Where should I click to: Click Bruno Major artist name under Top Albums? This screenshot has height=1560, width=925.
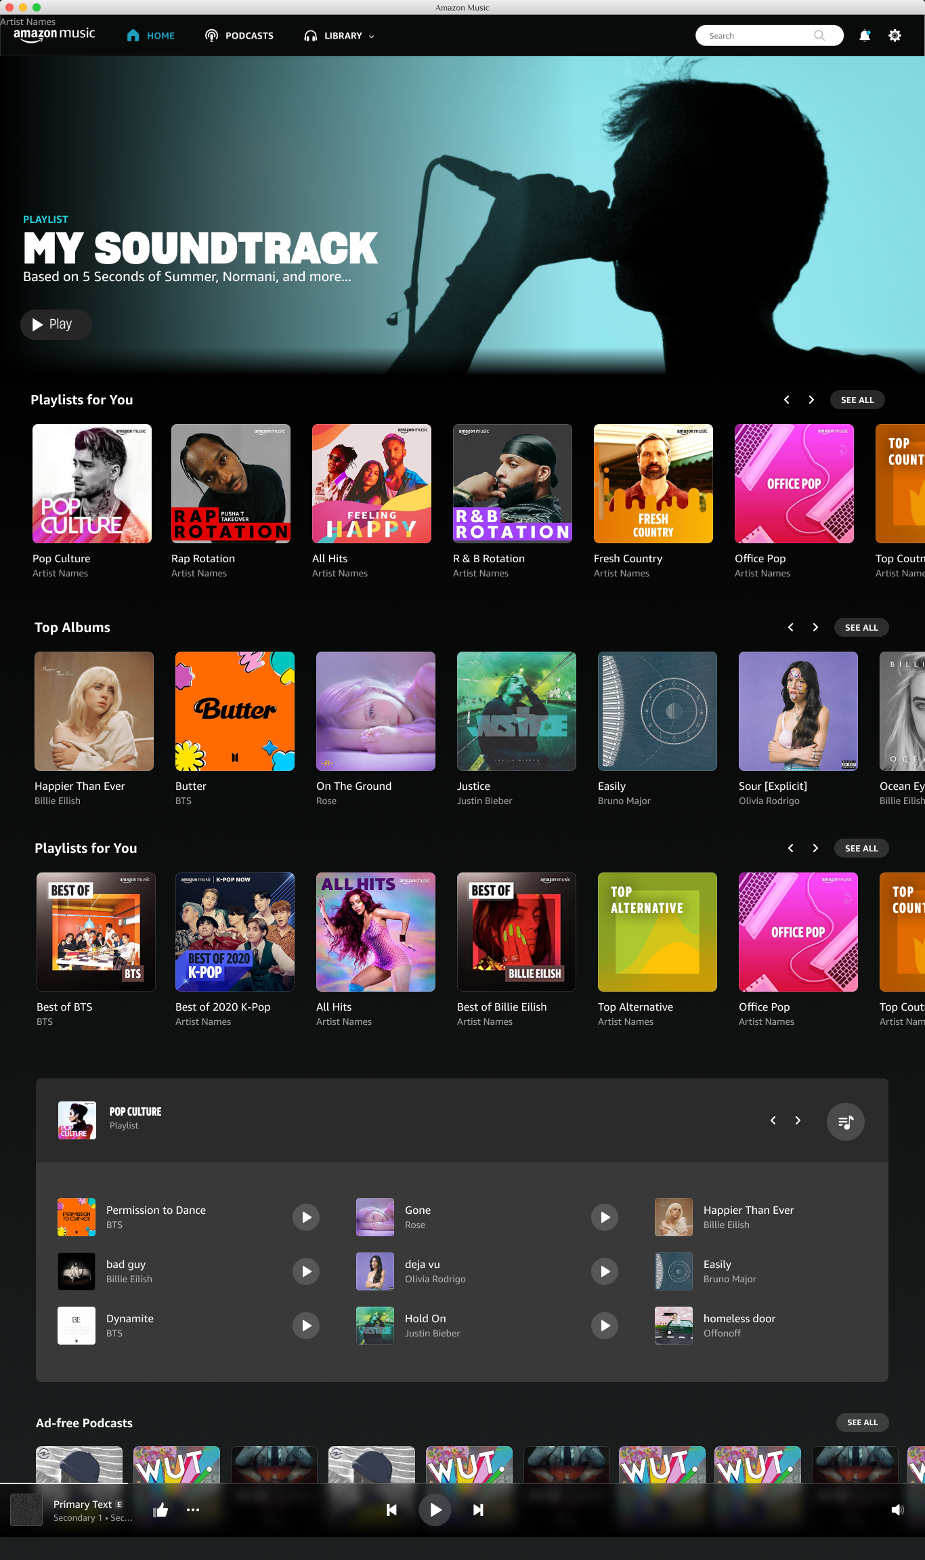click(624, 801)
